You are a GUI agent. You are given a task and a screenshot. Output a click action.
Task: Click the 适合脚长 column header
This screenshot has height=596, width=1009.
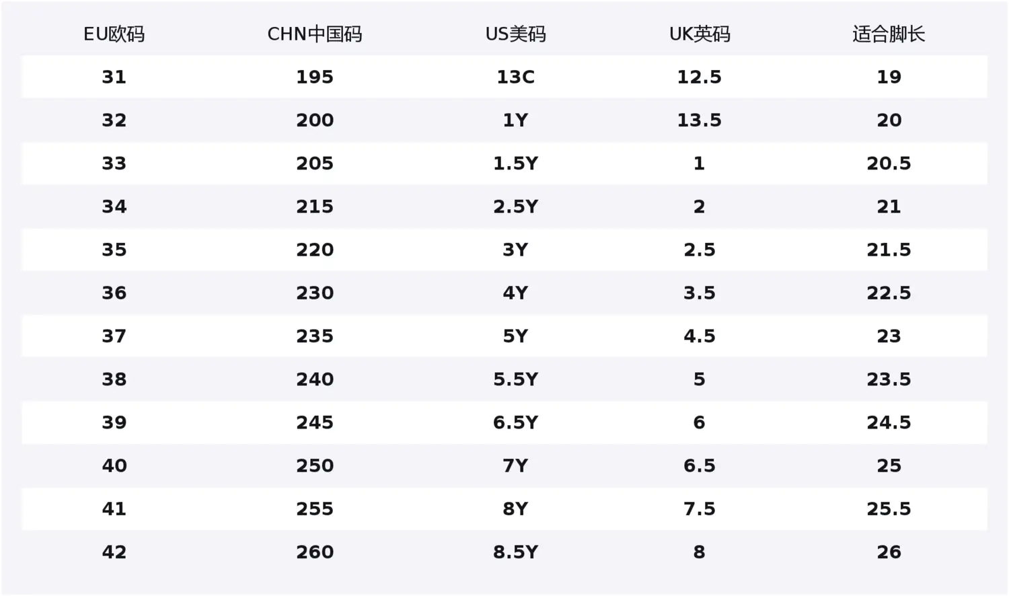tap(889, 34)
